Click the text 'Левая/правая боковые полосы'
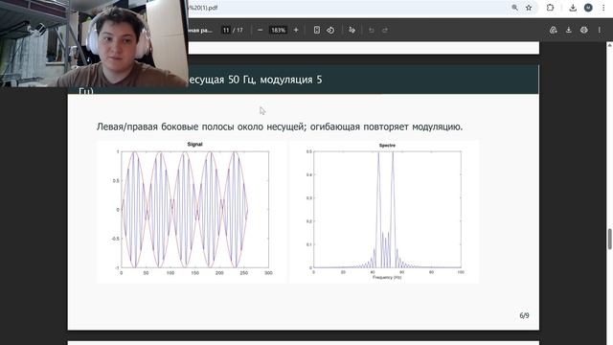The height and width of the screenshot is (345, 613). 166,126
